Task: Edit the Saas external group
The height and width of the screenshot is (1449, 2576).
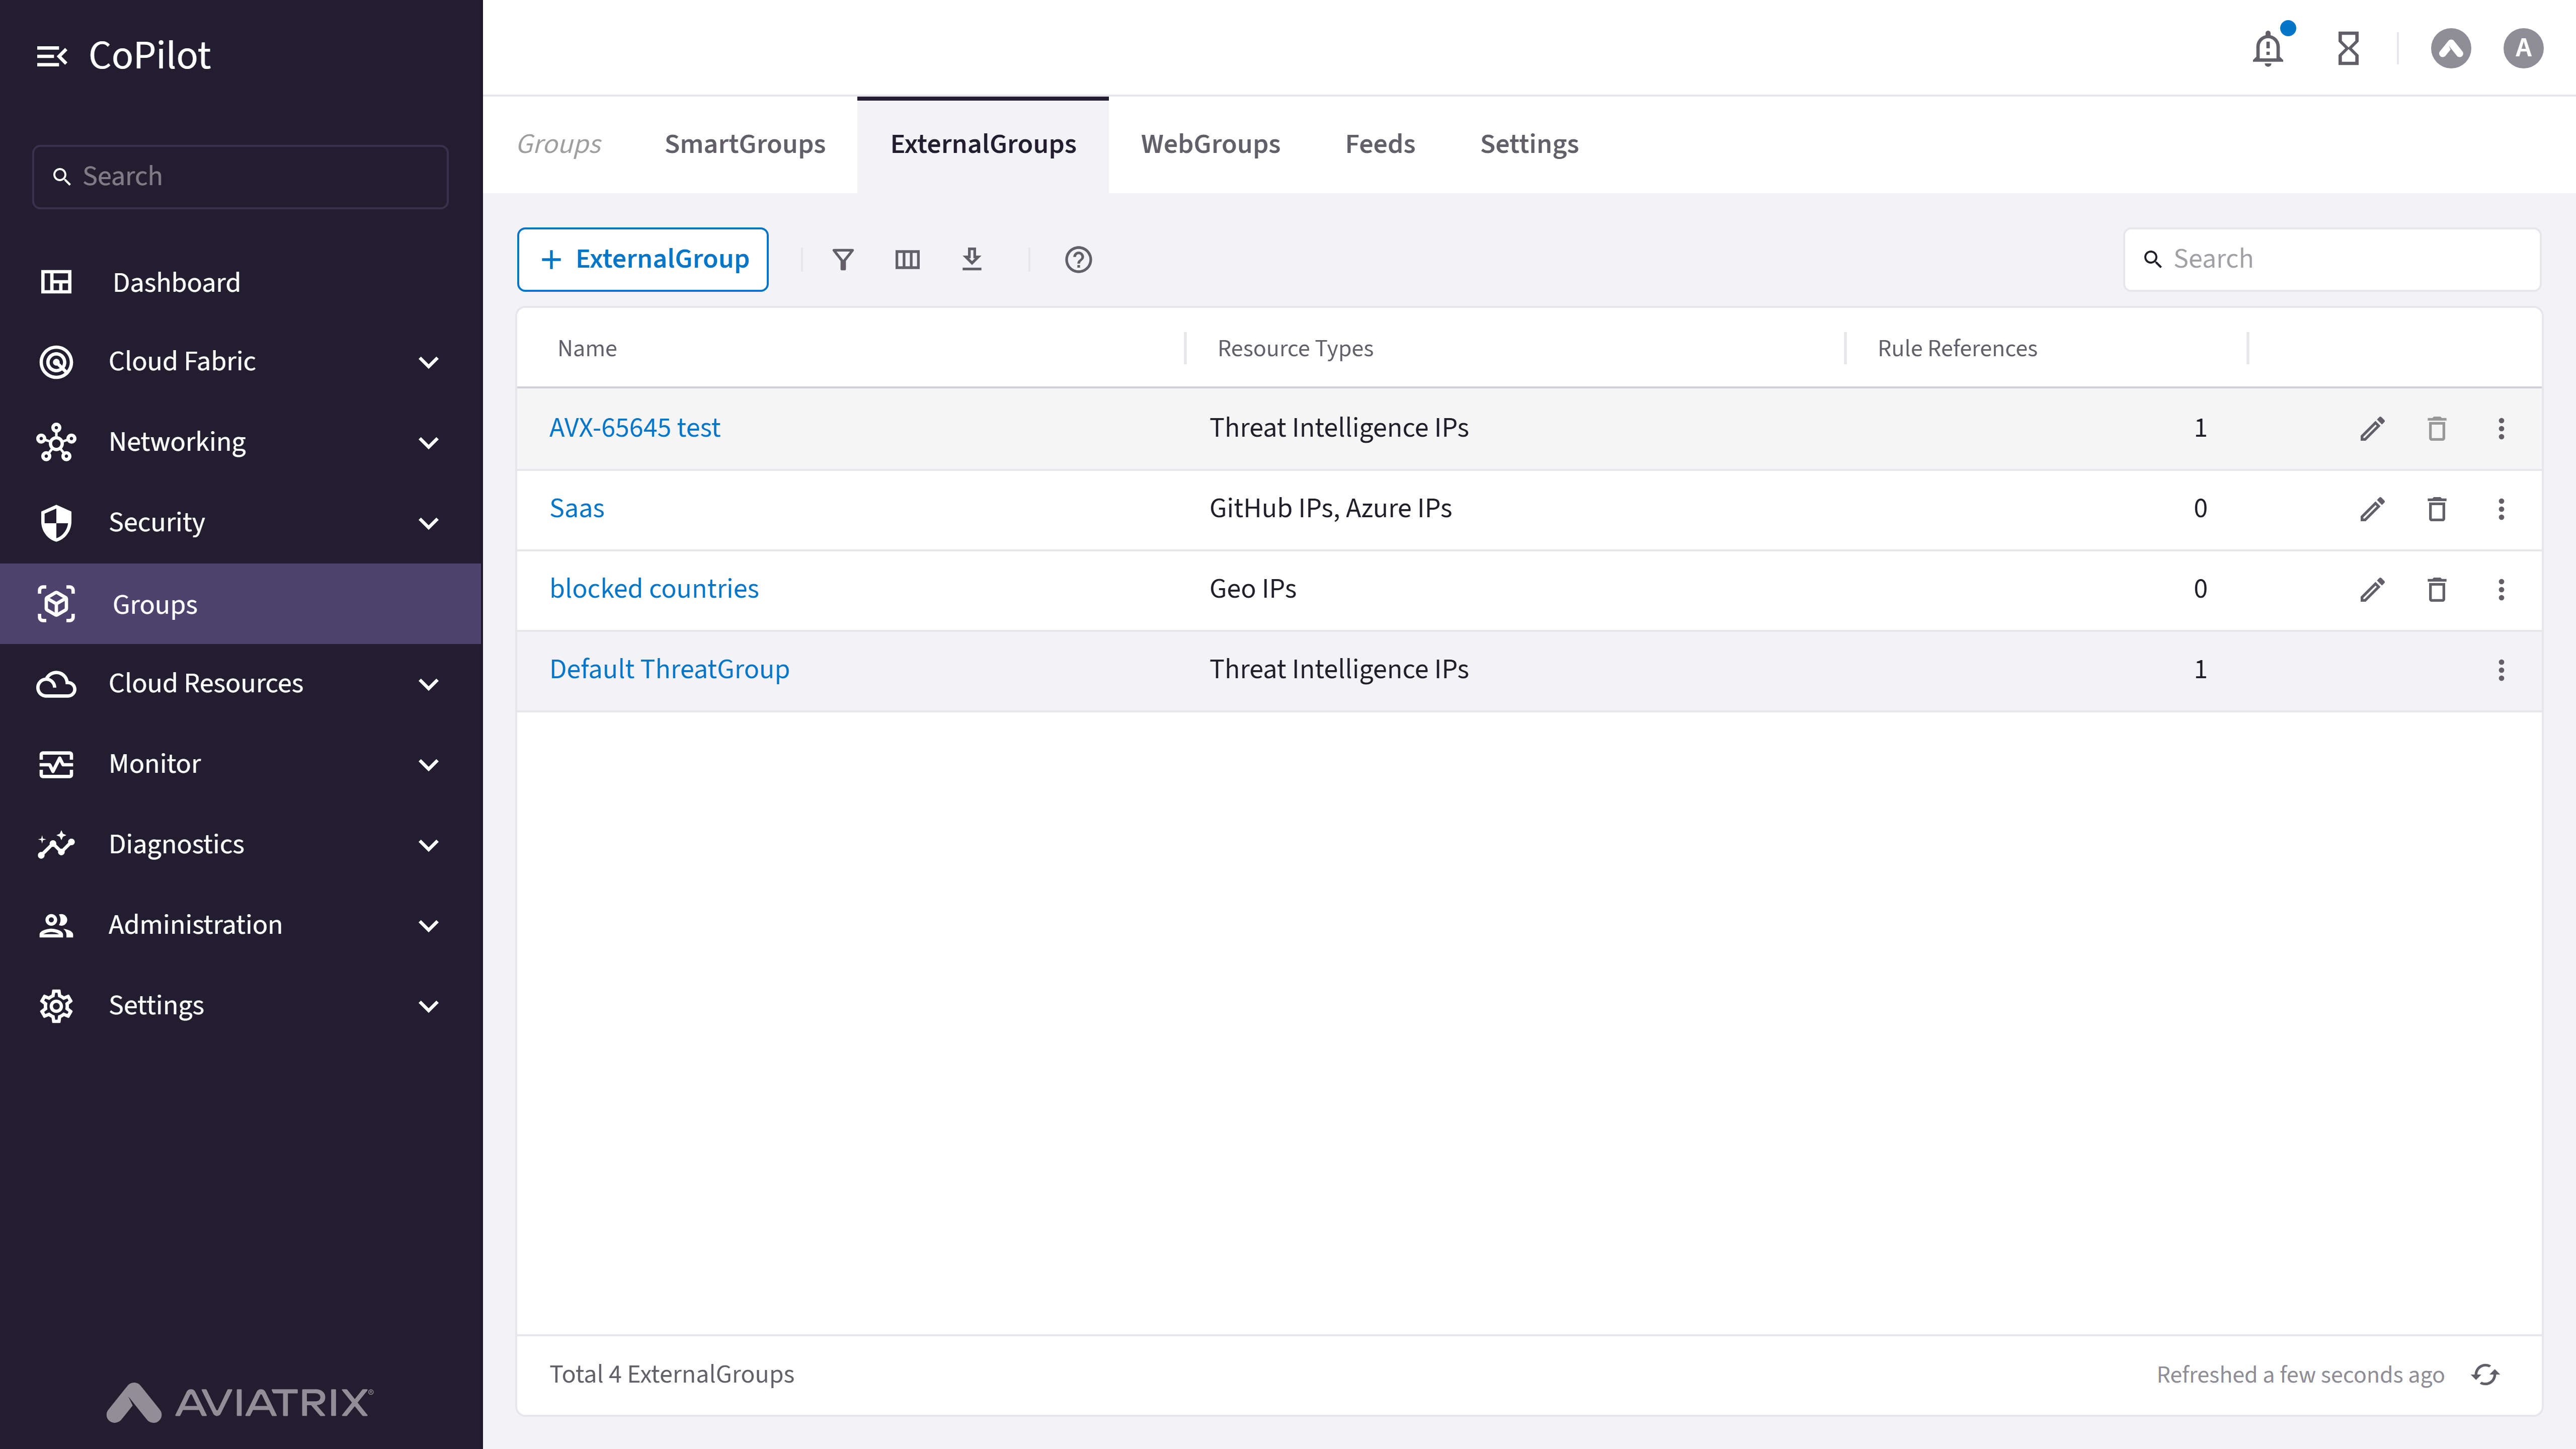Action: pyautogui.click(x=2373, y=509)
